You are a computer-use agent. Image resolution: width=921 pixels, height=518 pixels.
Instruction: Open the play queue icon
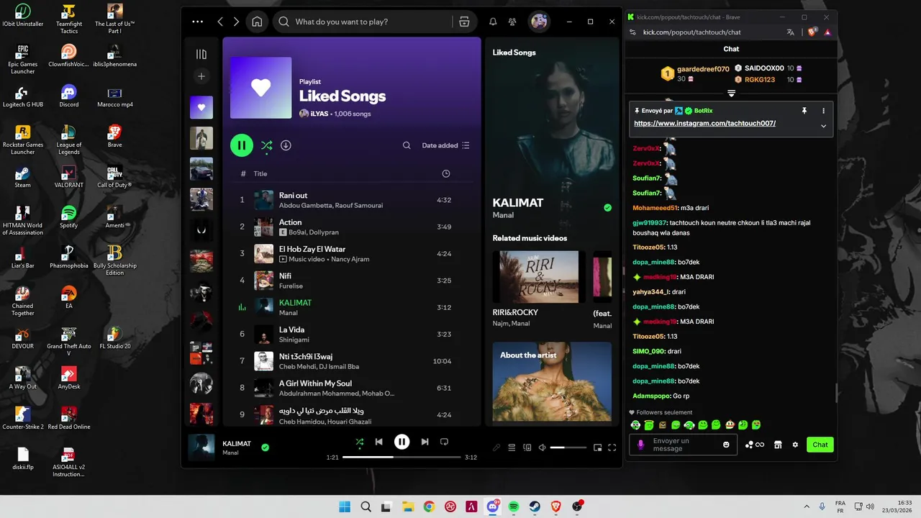tap(512, 447)
